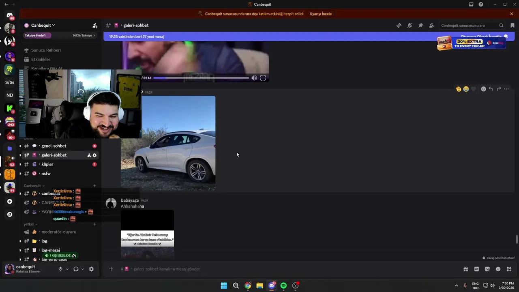The image size is (519, 292).
Task: Open user settings gear in user panel
Action: [91, 269]
